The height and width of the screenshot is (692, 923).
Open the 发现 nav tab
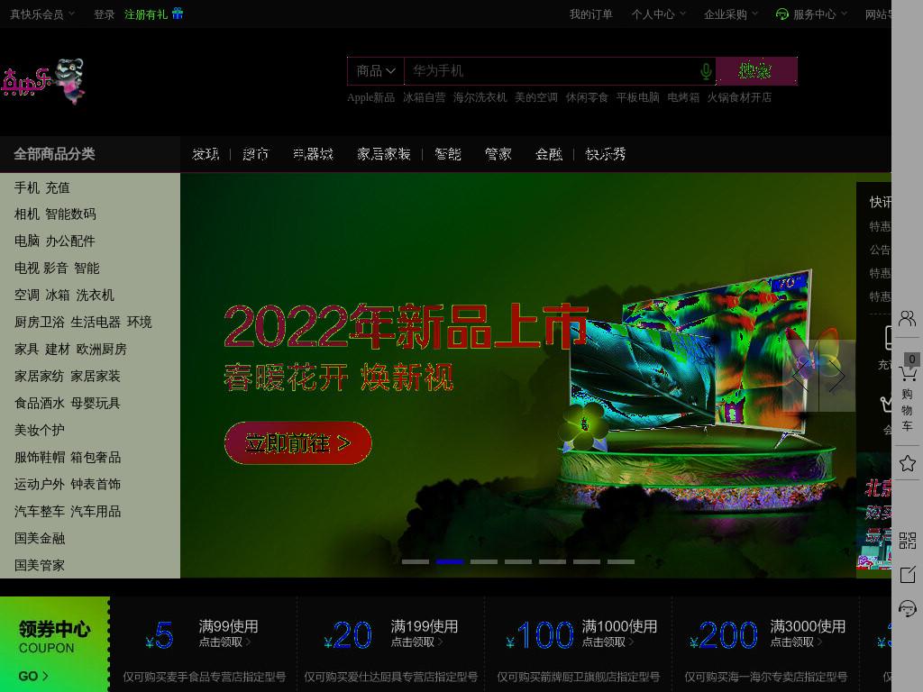click(206, 154)
